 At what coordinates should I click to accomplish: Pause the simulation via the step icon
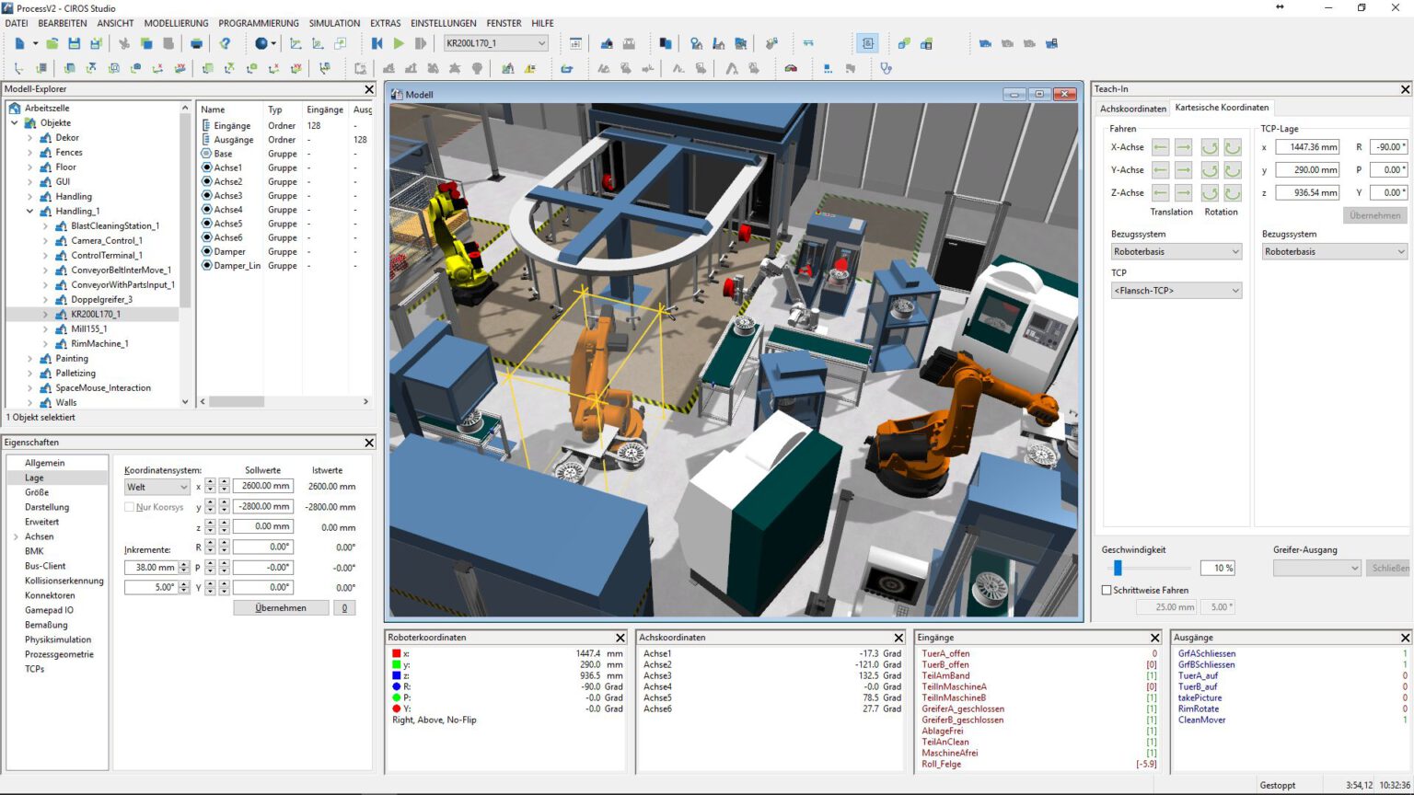pos(421,43)
